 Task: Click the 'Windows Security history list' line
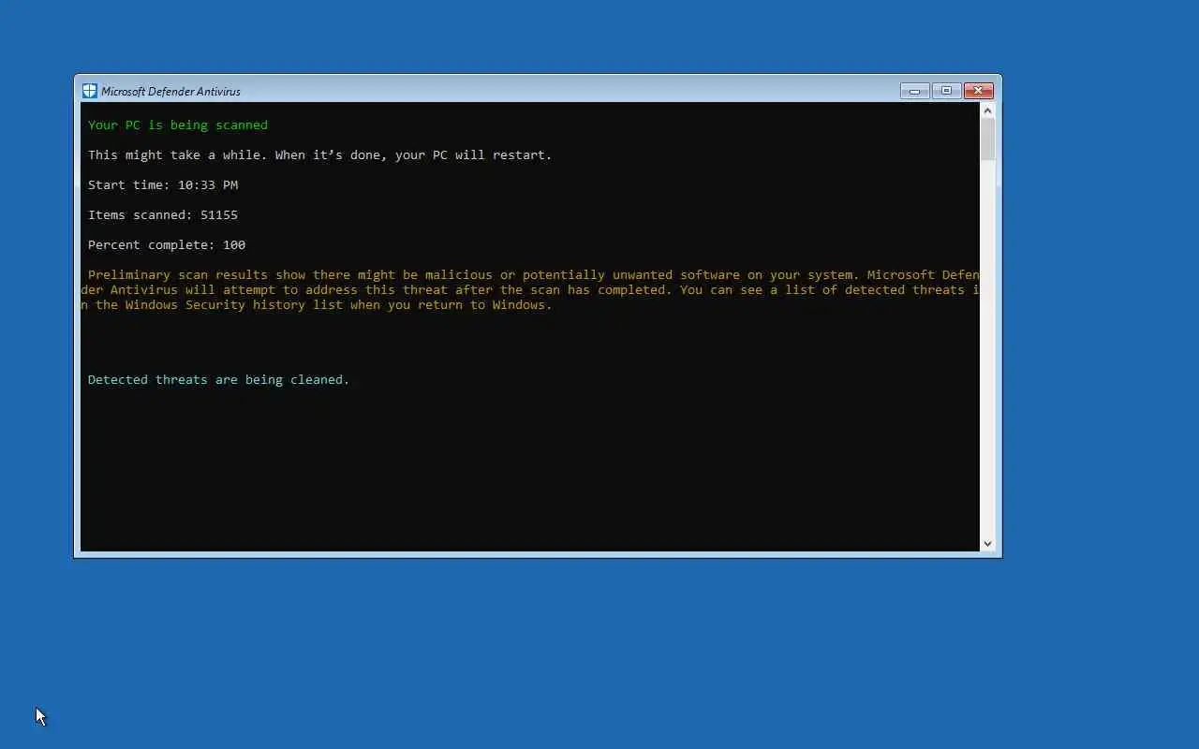(x=317, y=304)
